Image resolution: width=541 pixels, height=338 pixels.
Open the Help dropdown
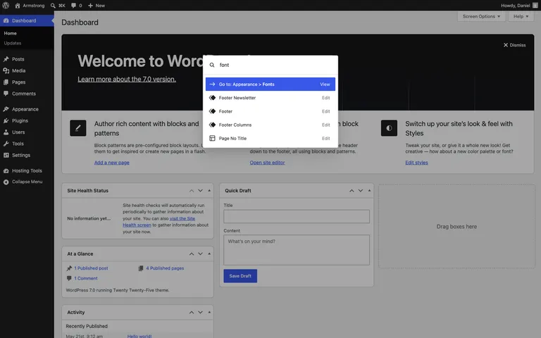coord(521,16)
